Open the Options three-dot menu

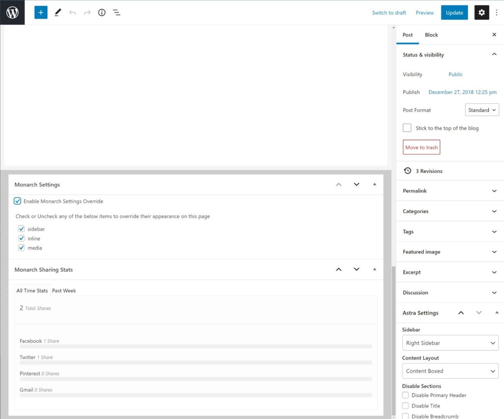[x=496, y=12]
